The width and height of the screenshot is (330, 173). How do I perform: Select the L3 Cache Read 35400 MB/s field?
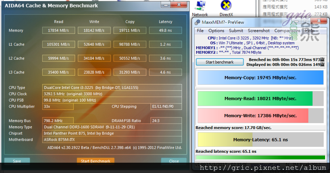point(59,72)
